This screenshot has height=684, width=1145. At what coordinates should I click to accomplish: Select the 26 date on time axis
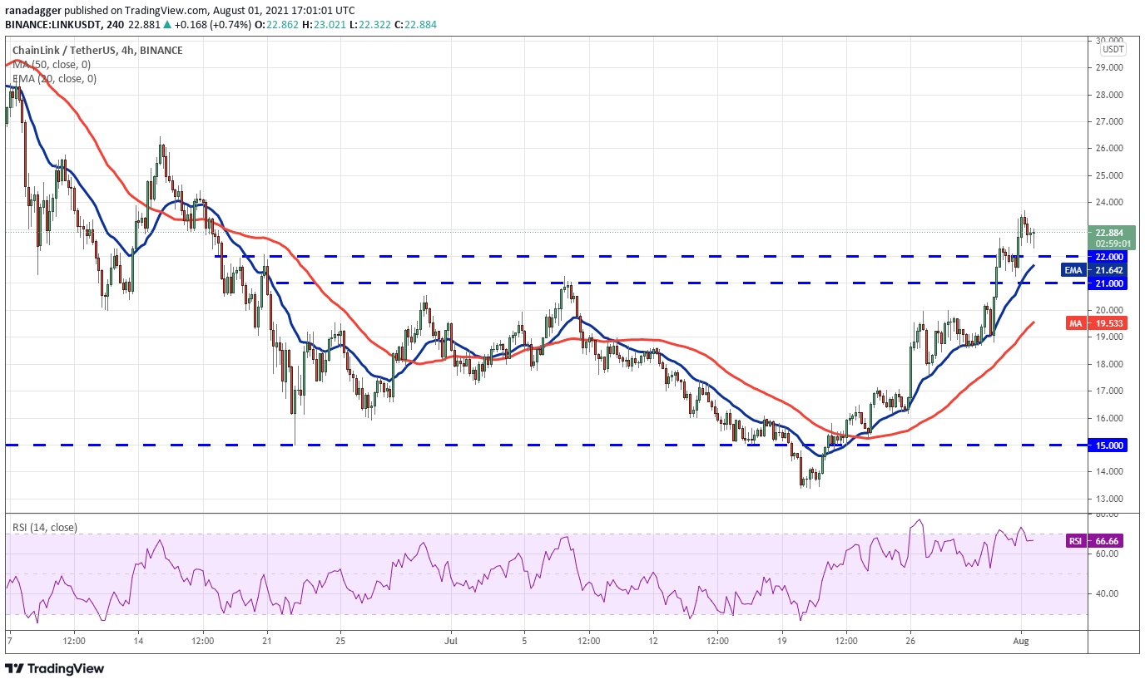click(x=910, y=642)
